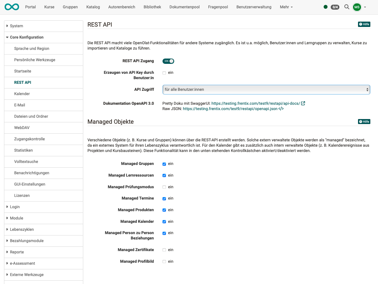This screenshot has height=284, width=378.
Task: Disable the REST API Zugang switch
Action: (x=168, y=61)
